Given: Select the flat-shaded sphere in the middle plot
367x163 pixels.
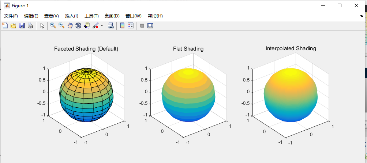Looking at the screenshot, I should coord(188,95).
